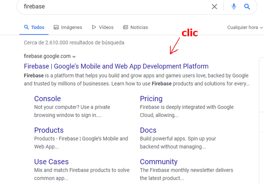264x184 pixels.
Task: Click 'Build powerful apps. Spin up your' description
Action: coord(178,143)
